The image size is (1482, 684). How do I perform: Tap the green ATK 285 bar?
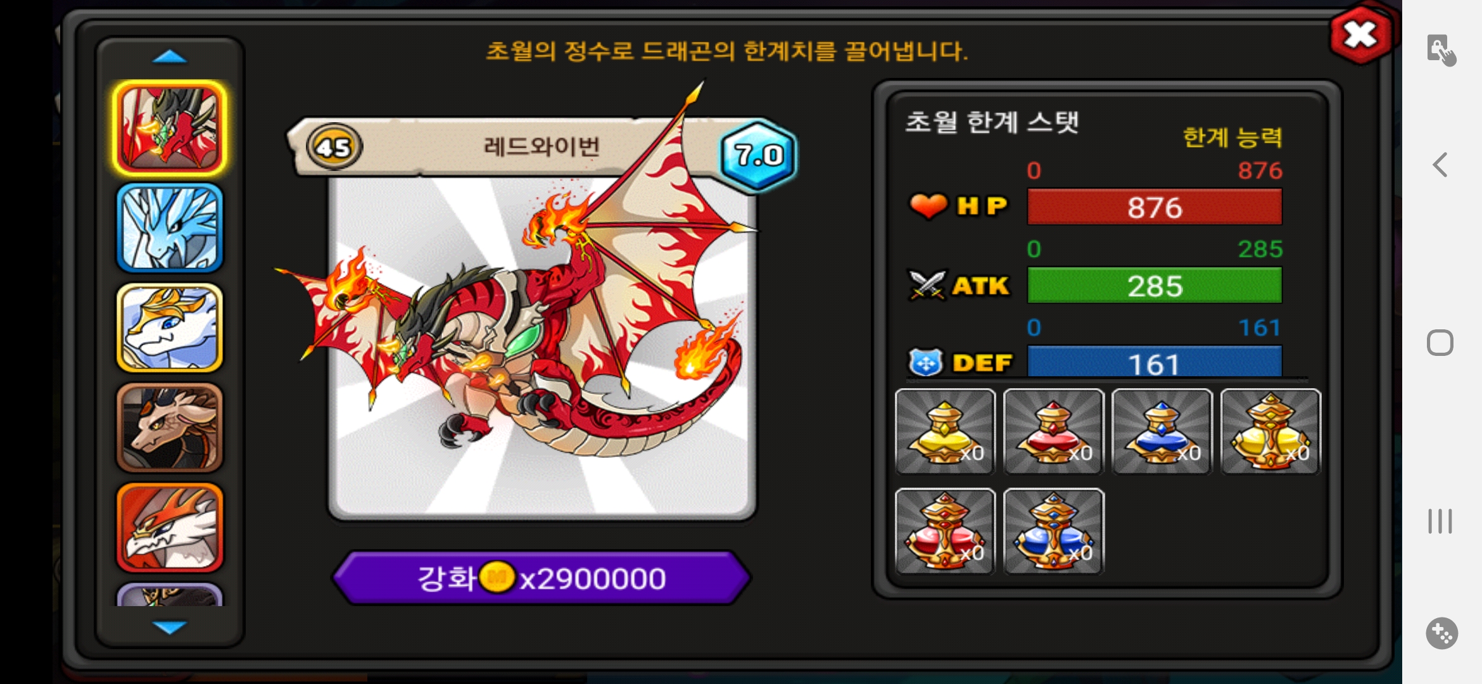pyautogui.click(x=1155, y=286)
